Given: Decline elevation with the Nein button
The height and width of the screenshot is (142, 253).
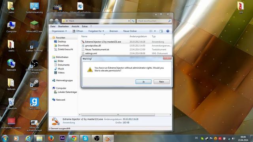Looking at the screenshot, I should (x=162, y=82).
